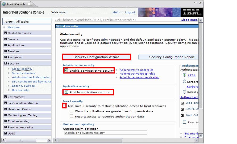Click Current realm definition field
Screen dimensions: 237x144
[106, 133]
